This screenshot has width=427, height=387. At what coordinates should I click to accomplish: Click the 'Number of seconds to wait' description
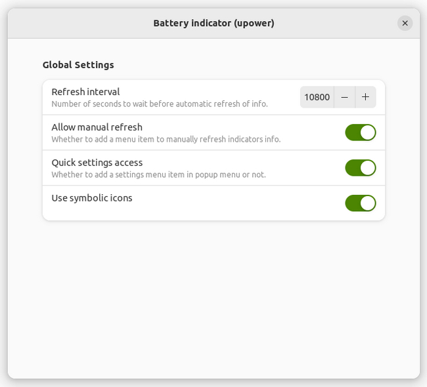point(159,104)
